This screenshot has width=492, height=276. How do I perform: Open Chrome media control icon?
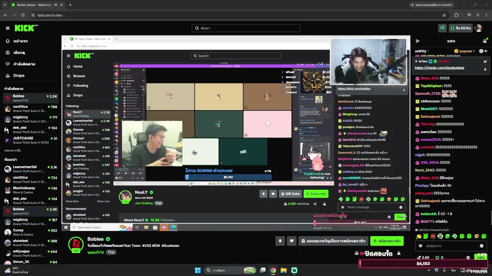469,15
